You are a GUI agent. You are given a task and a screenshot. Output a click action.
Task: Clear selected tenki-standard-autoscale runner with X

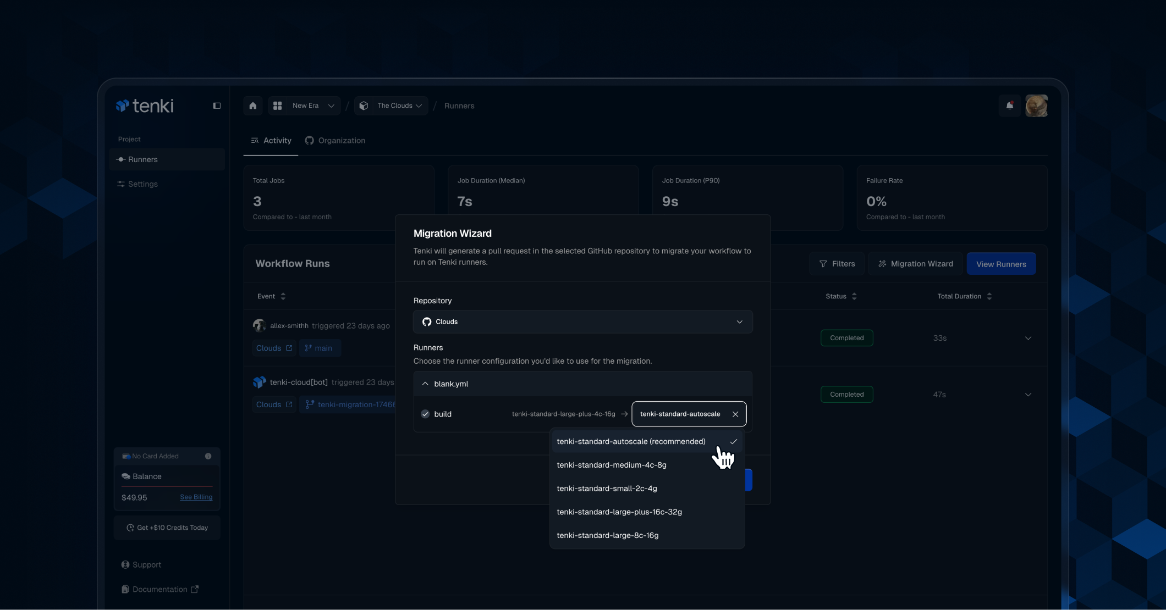tap(735, 414)
